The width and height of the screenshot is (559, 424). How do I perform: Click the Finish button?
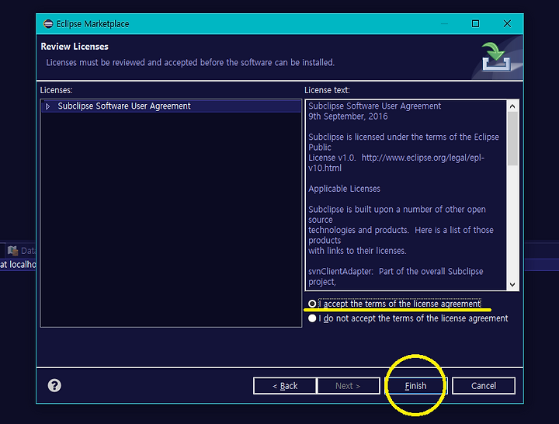point(415,386)
